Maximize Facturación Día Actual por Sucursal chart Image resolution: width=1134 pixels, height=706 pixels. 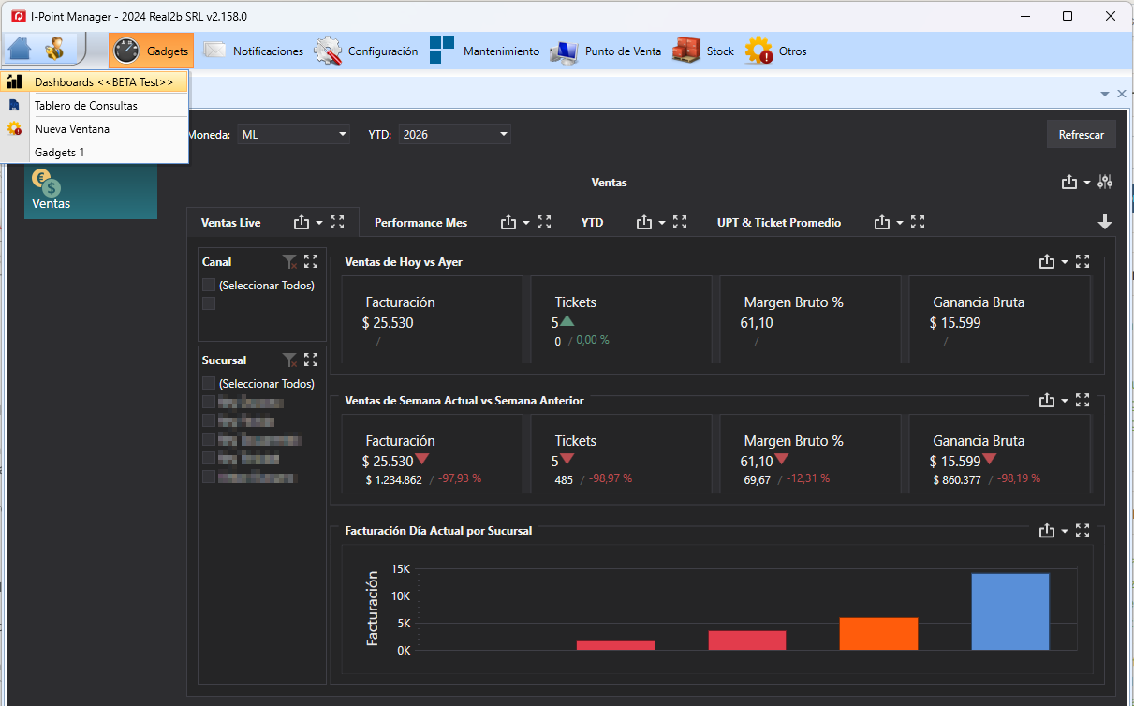1083,531
